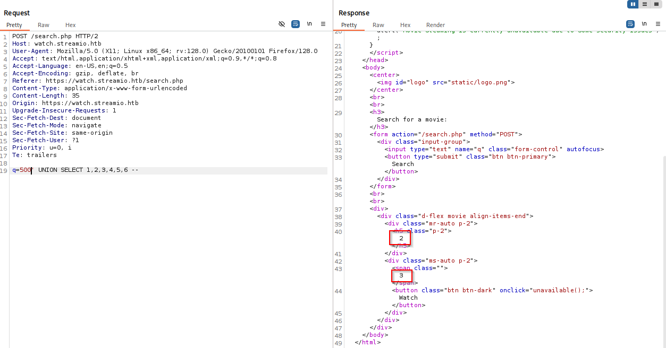Click the 'Content-Length: 35' header line
The image size is (666, 348).
coord(46,95)
